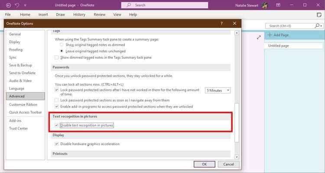This screenshot has width=325, height=173.
Task: Click the Ribbon Display Options icon
Action: pyautogui.click(x=278, y=5)
